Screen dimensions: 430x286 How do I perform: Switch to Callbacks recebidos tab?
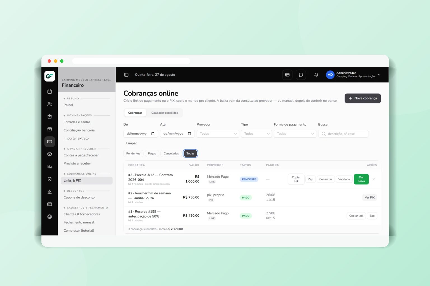165,113
